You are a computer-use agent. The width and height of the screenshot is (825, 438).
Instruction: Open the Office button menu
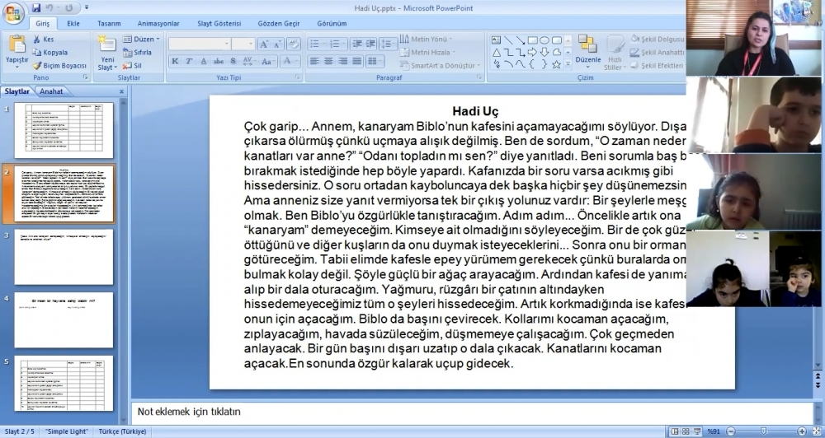click(14, 12)
